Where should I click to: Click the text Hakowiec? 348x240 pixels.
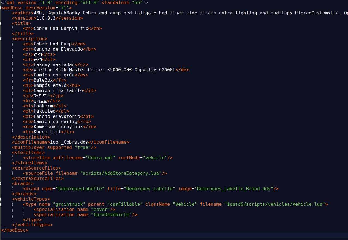[45, 111]
